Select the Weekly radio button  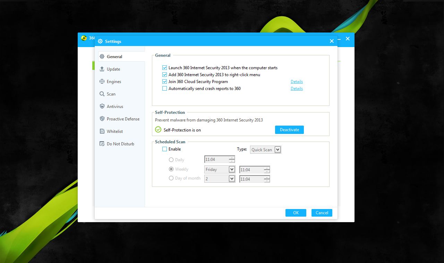coord(171,169)
